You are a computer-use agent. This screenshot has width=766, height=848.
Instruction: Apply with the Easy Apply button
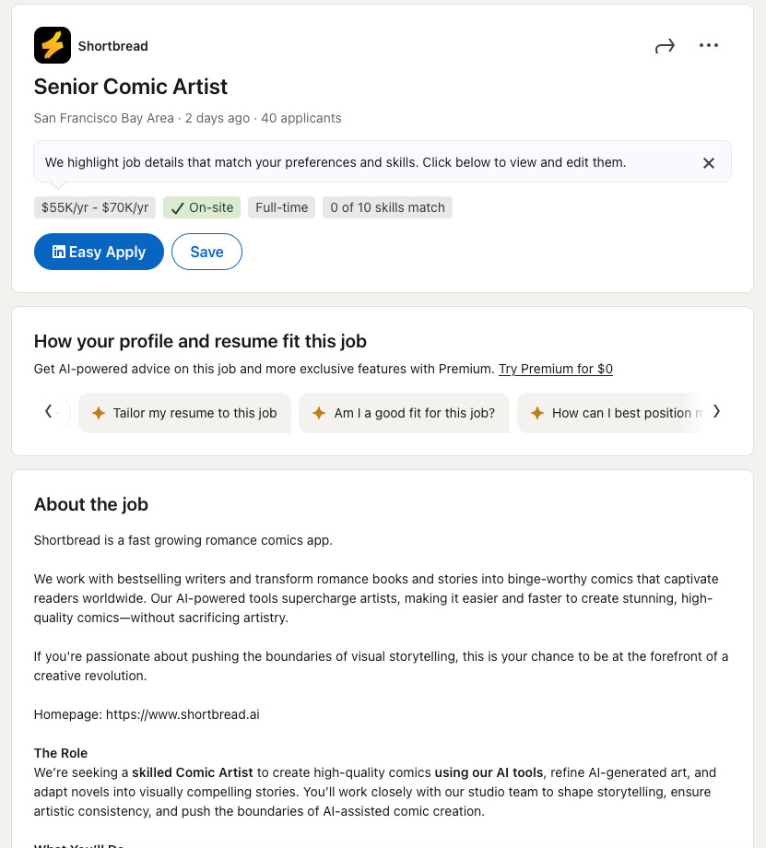(x=99, y=252)
